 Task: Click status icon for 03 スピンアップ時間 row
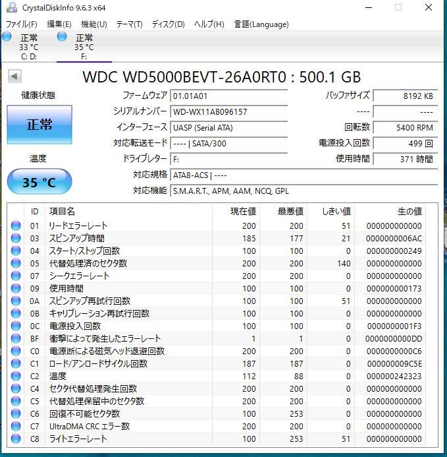[x=16, y=238]
